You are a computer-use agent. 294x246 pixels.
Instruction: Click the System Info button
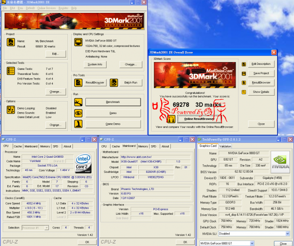(95, 64)
